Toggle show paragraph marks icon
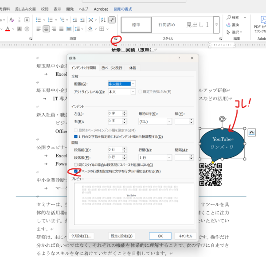 tap(112, 19)
